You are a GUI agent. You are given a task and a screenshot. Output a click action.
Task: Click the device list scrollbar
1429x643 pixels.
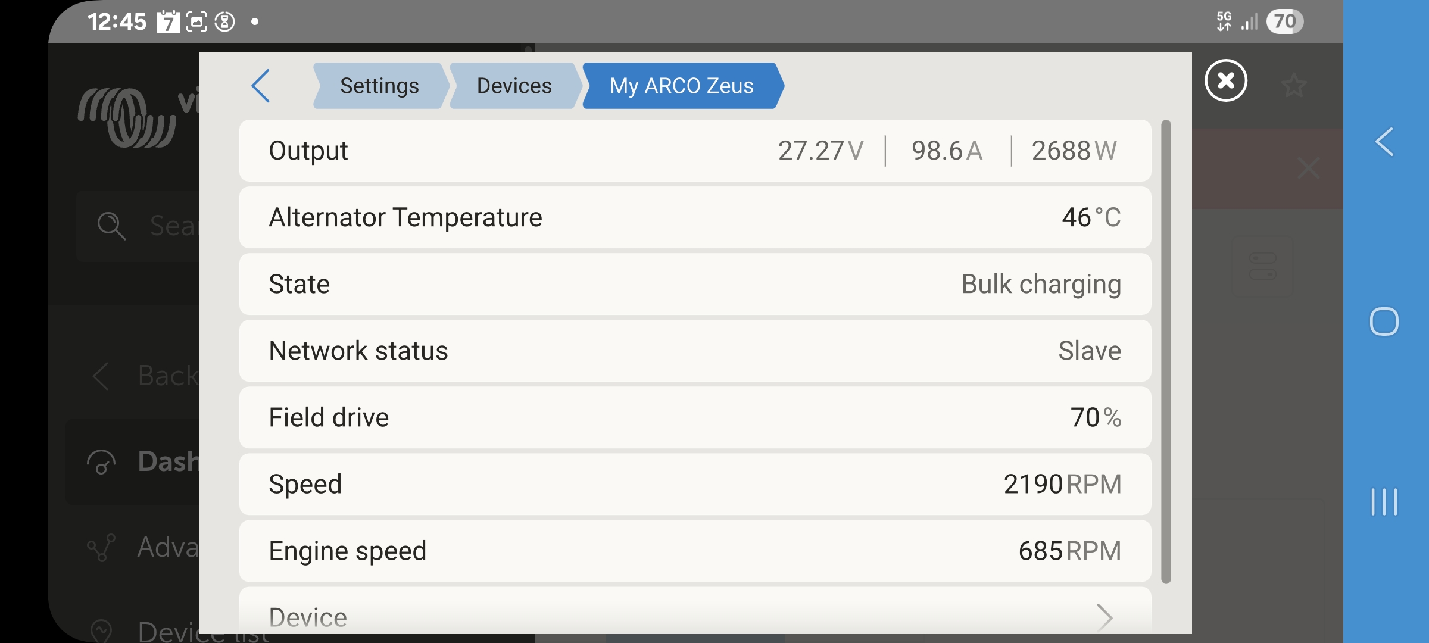[1166, 351]
